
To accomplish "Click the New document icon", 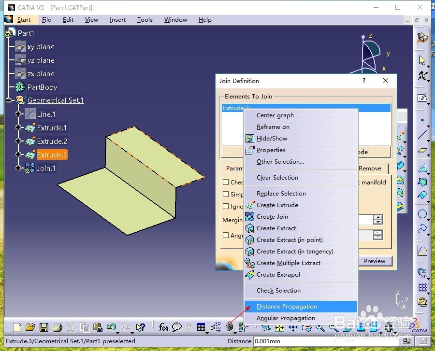I will click(x=17, y=327).
